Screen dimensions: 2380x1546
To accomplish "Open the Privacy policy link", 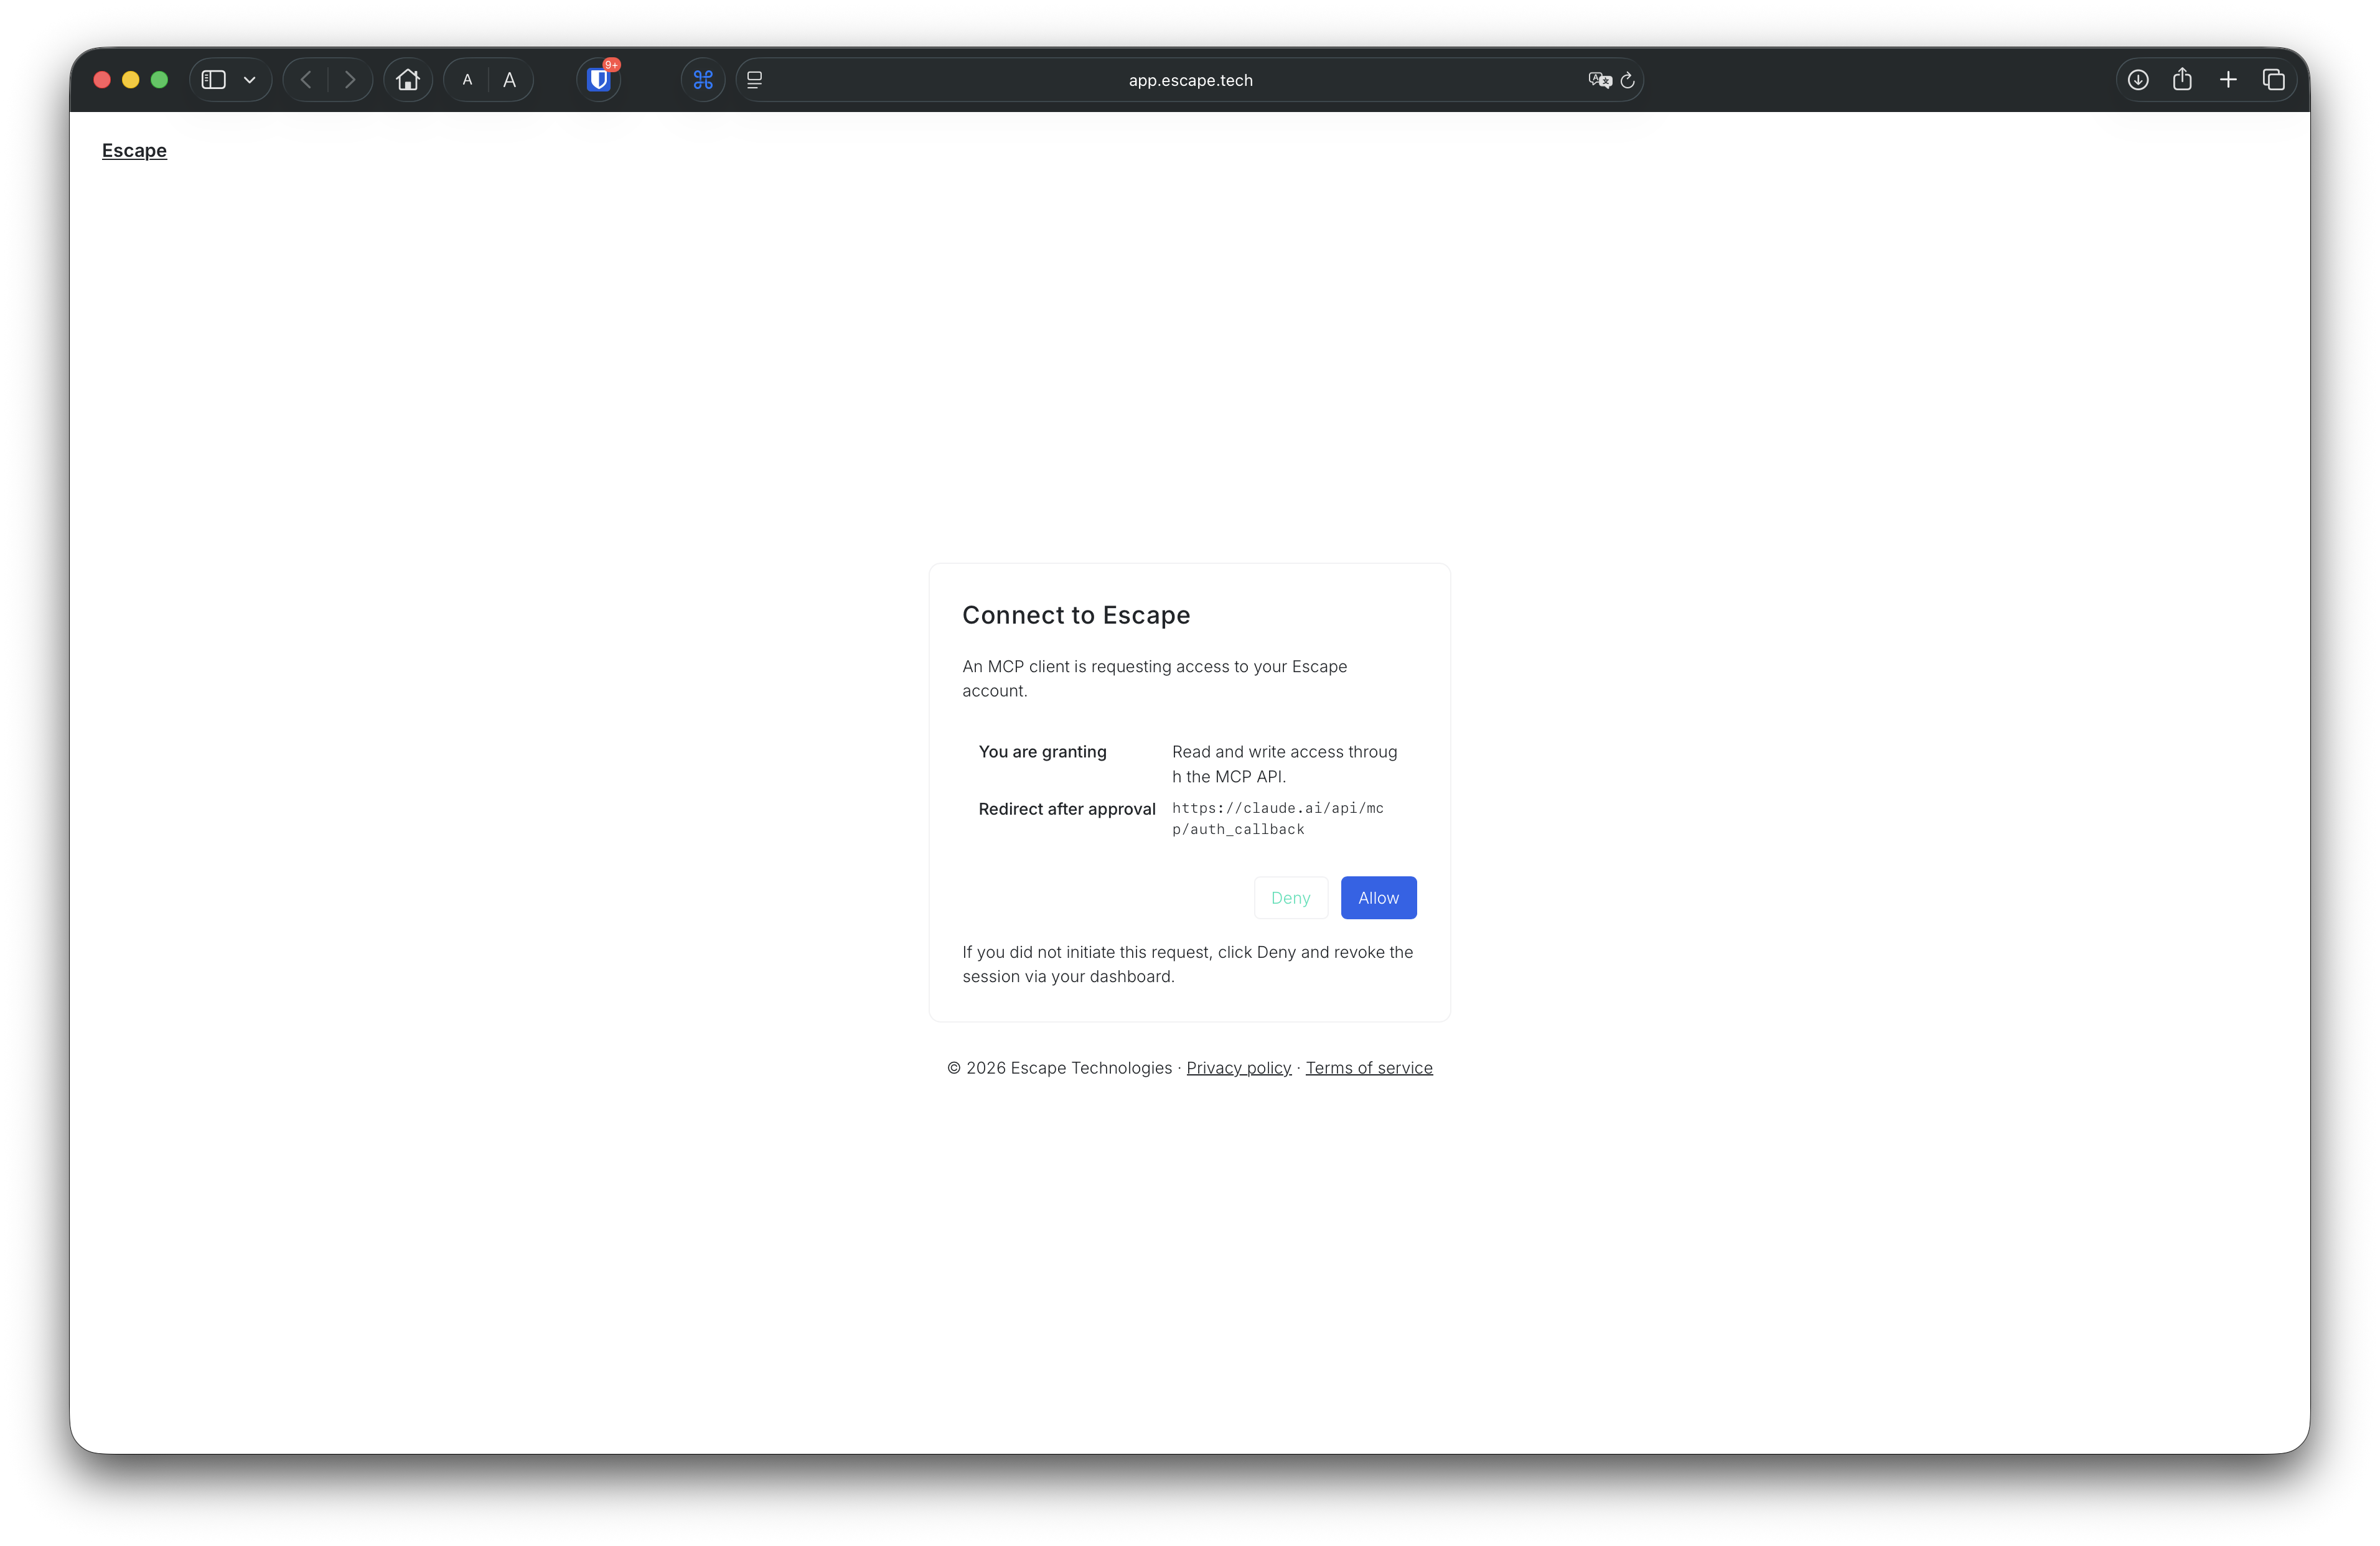I will (1238, 1067).
